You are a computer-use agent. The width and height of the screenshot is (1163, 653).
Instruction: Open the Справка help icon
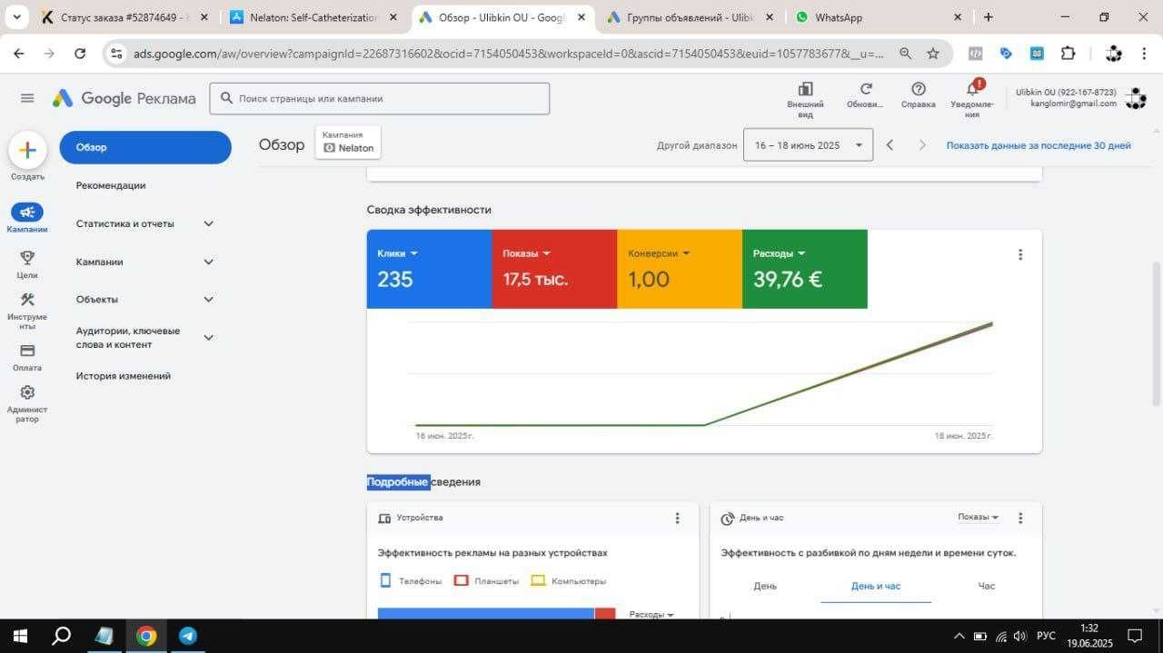pyautogui.click(x=919, y=89)
